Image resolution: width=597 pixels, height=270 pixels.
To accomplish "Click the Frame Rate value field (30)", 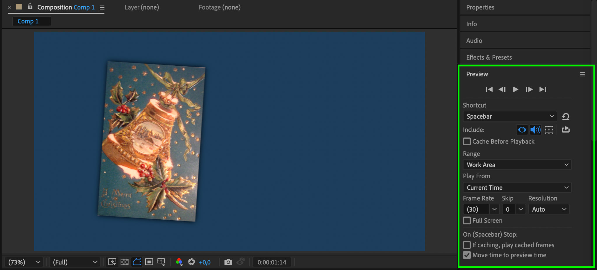I will (x=476, y=209).
